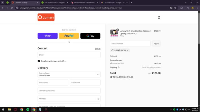200x112 pixels.
Task: Pay with PayPal button
Action: pyautogui.click(x=69, y=36)
